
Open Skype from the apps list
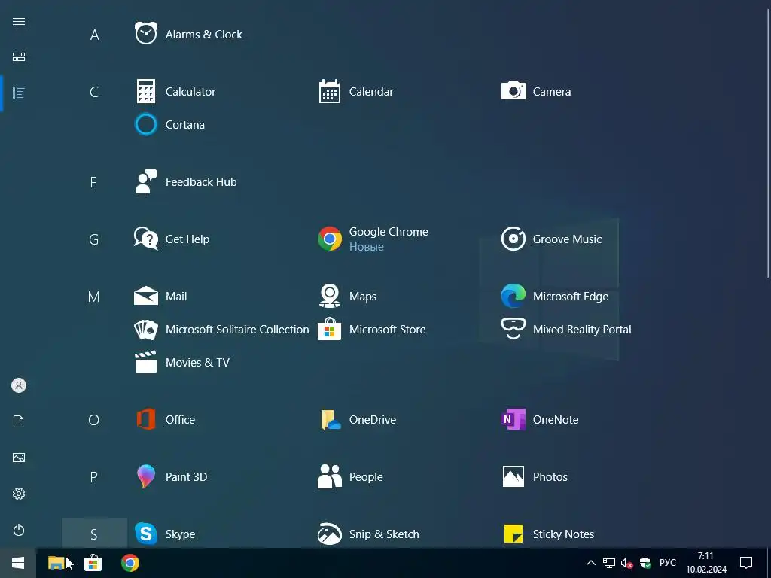point(165,534)
